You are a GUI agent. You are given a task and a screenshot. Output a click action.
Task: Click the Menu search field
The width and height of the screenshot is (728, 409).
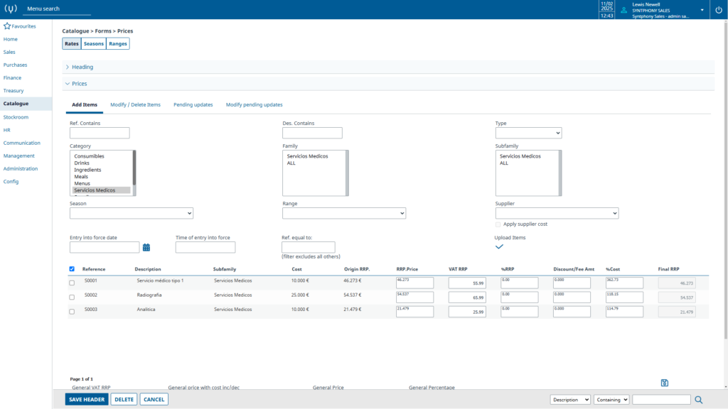click(x=57, y=9)
